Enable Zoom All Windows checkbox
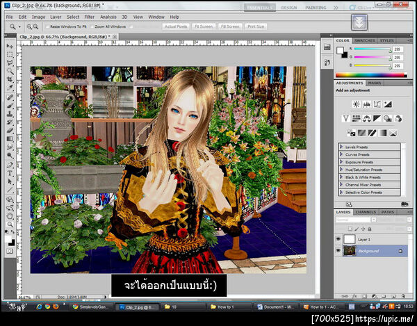 pos(92,26)
